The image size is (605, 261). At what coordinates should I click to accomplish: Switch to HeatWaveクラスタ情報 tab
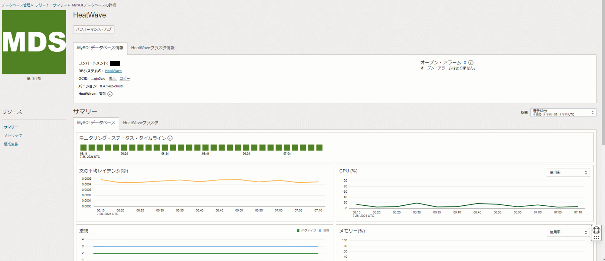point(153,48)
